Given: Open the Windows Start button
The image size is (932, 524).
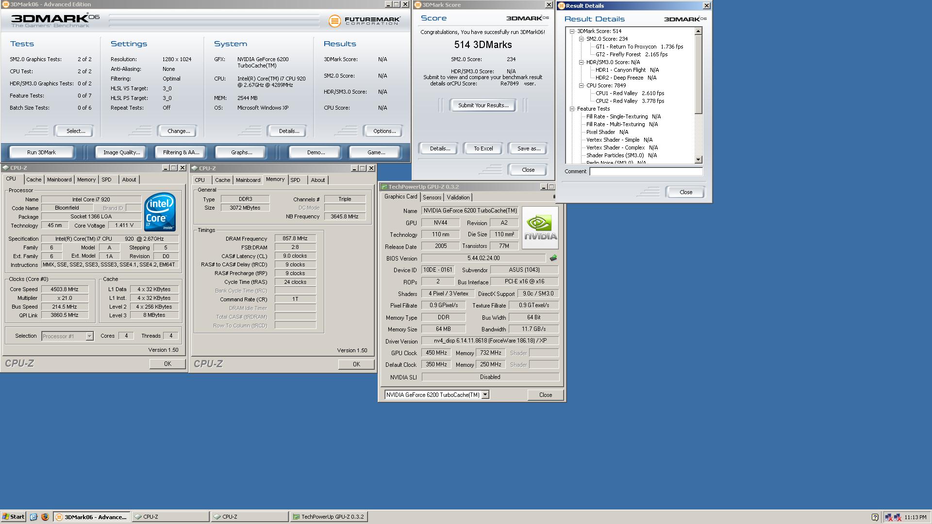Looking at the screenshot, I should 13,517.
